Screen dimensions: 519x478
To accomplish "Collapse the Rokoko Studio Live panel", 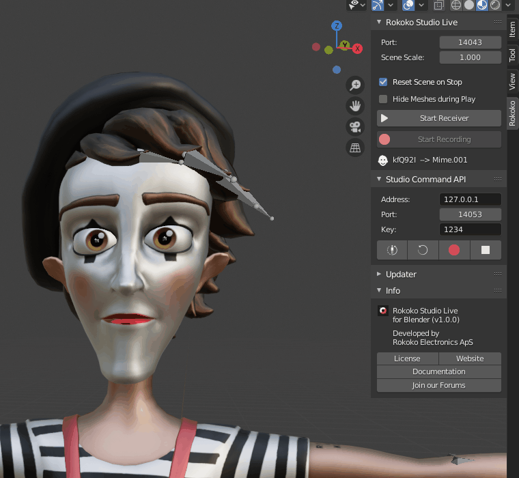I will pyautogui.click(x=379, y=22).
